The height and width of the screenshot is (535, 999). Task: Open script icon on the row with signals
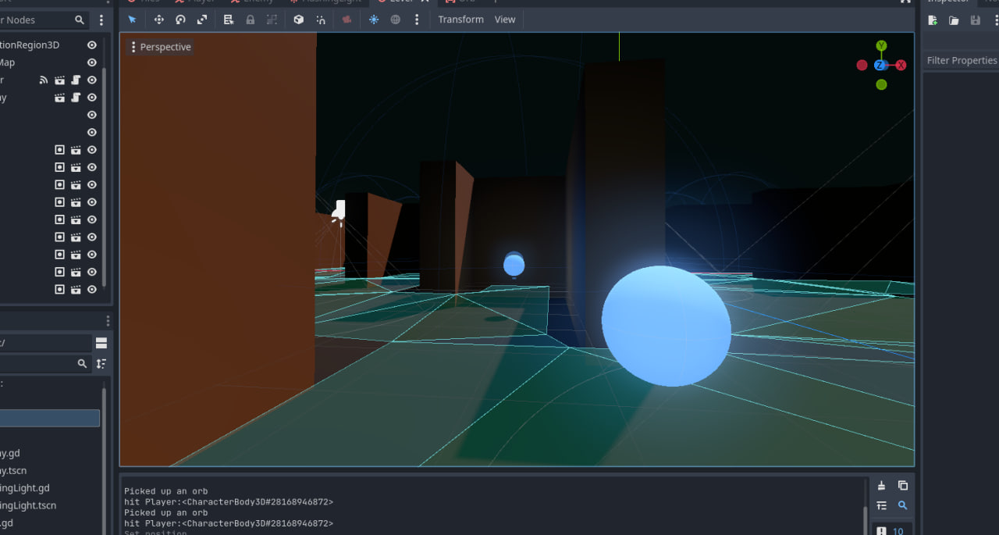point(76,80)
